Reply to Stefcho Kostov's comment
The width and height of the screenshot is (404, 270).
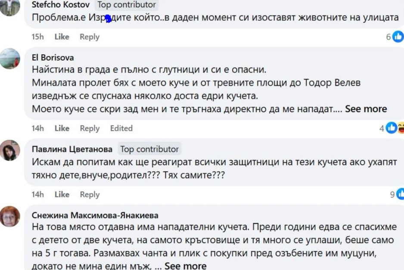[x=89, y=37]
